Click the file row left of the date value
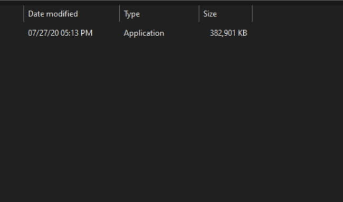Screen dimensions: 343x202 pos(13,33)
